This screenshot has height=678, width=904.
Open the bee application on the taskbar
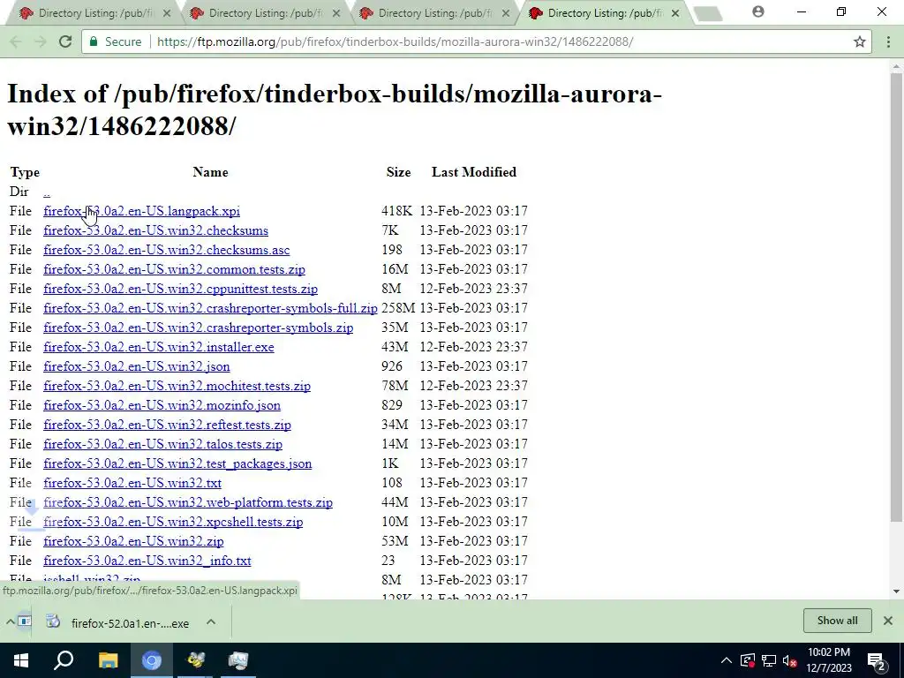(x=195, y=660)
